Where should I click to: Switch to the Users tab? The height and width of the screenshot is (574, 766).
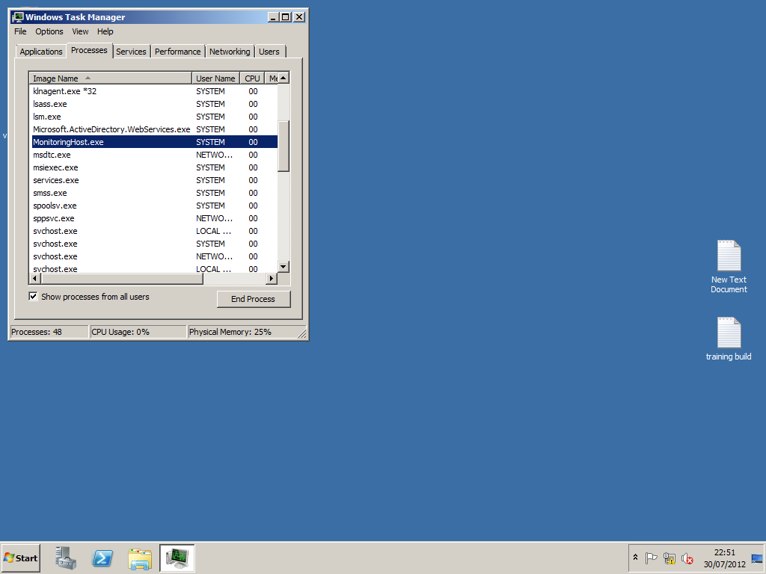pyautogui.click(x=269, y=52)
